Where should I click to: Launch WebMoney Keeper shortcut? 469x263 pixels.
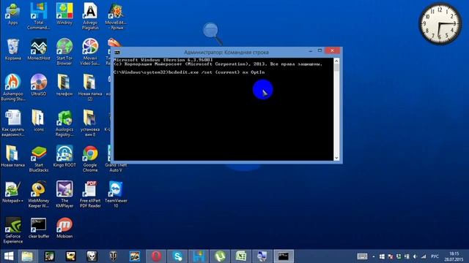pyautogui.click(x=39, y=194)
